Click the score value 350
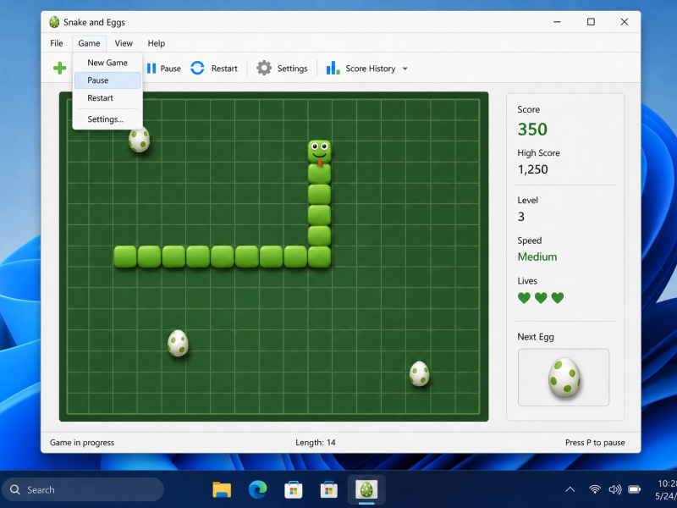This screenshot has width=677, height=508. tap(532, 130)
